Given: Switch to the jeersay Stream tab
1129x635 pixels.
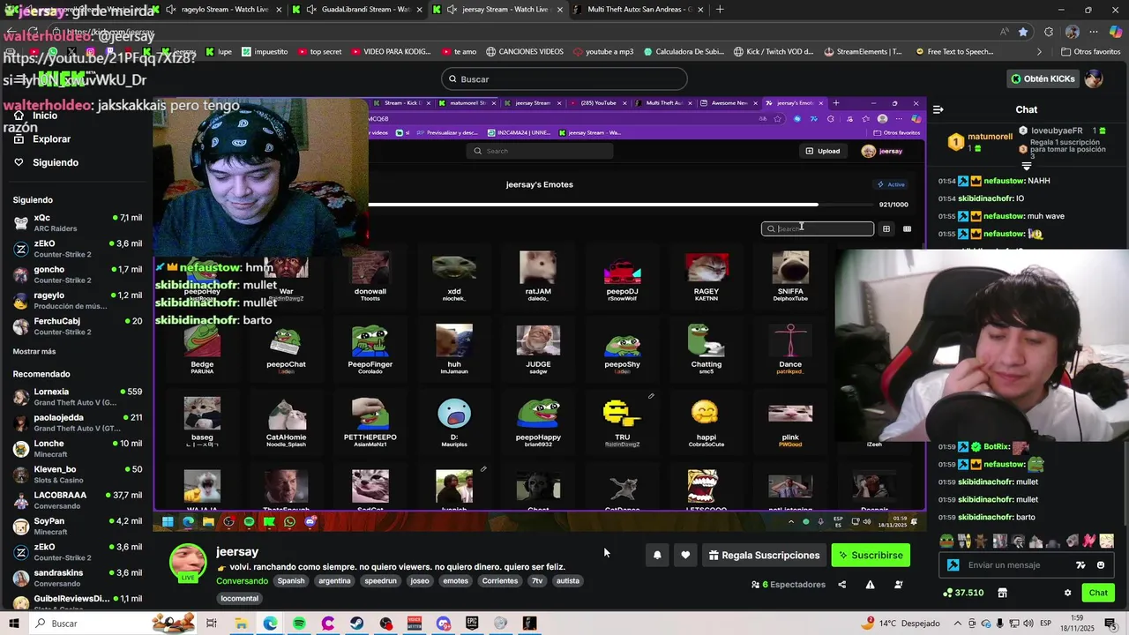Looking at the screenshot, I should [x=498, y=10].
